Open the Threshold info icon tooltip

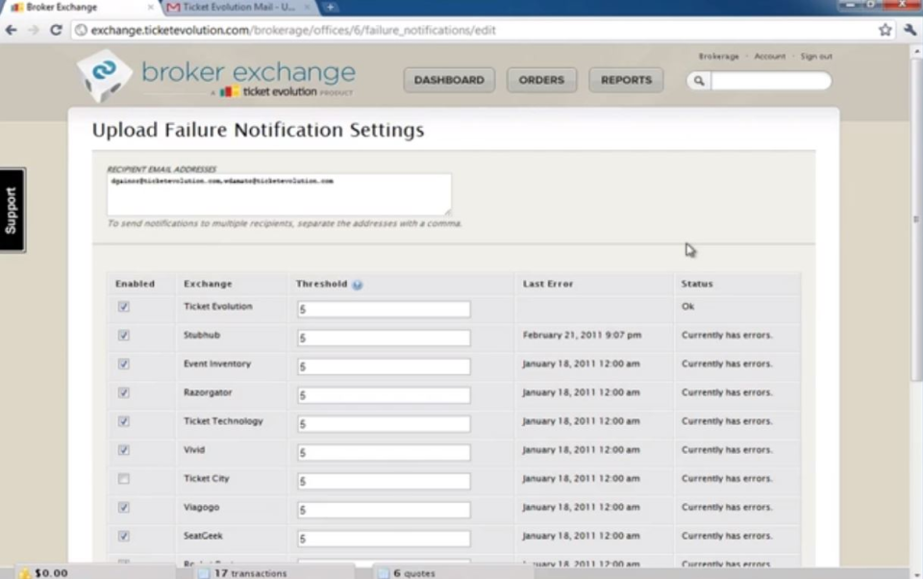(x=357, y=284)
